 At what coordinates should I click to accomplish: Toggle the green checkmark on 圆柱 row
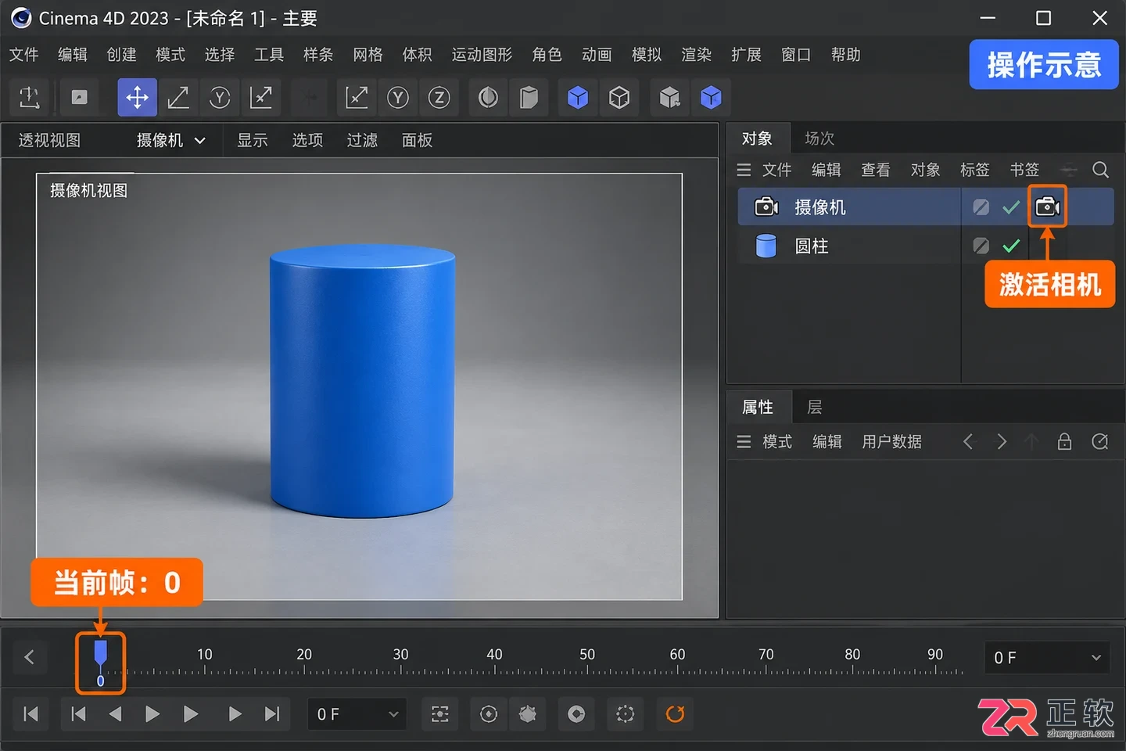pos(1011,246)
